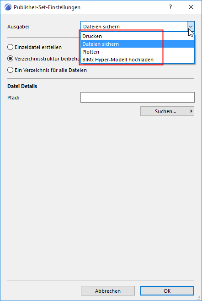Click the Archicad logo in the title bar
The width and height of the screenshot is (202, 301).
[x=8, y=7]
